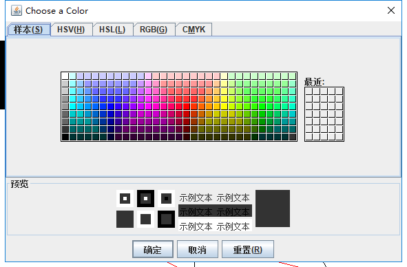
Task: Select the bright magenta swatch in the palette
Action: (x=149, y=107)
